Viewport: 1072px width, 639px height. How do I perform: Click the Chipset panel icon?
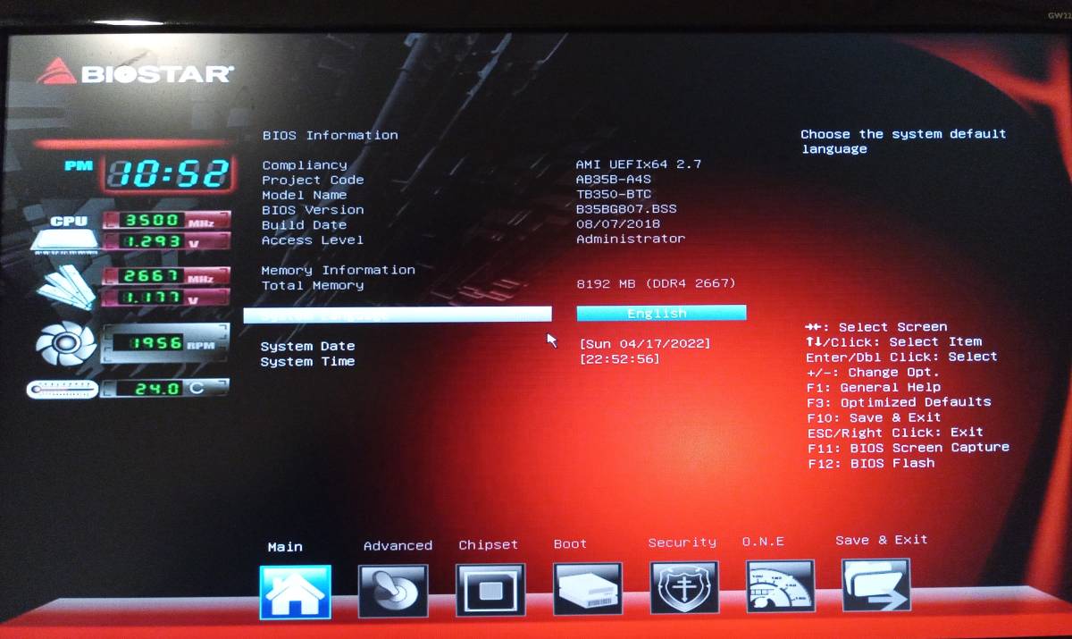coord(489,590)
